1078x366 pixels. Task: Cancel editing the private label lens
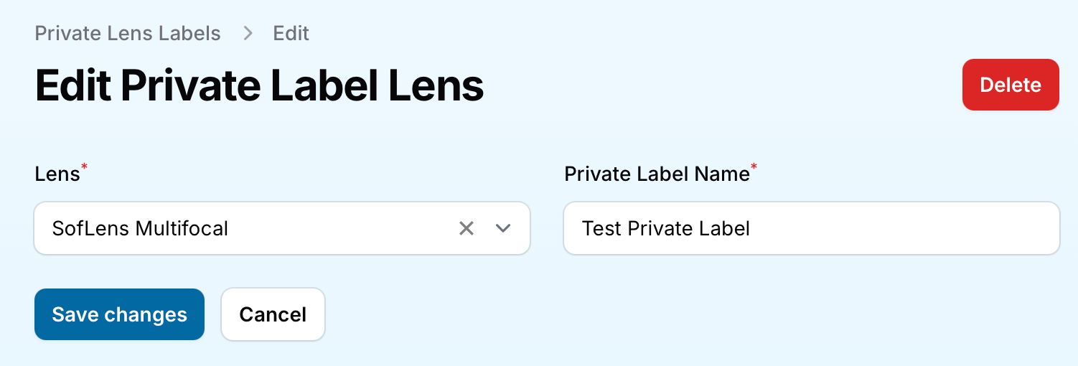tap(273, 314)
